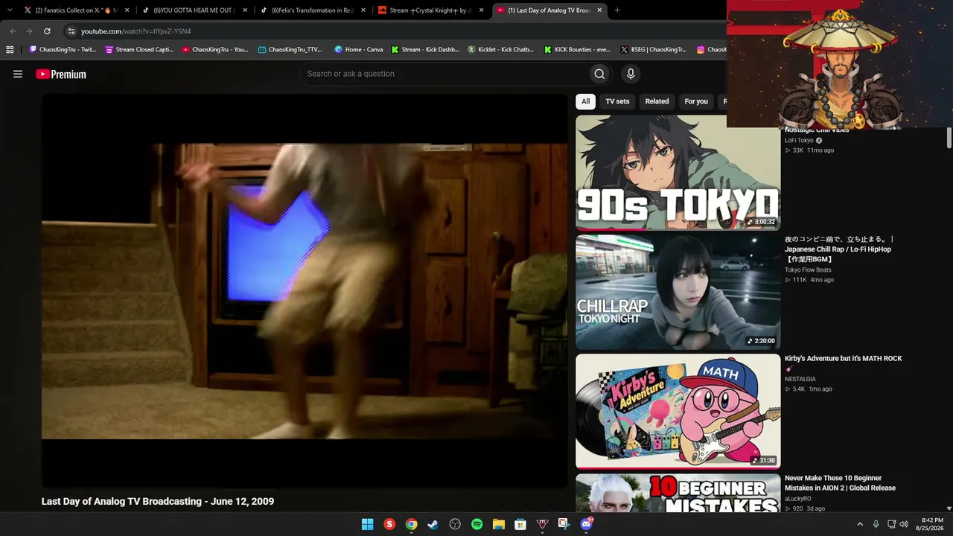The image size is (953, 536).
Task: Open ChaosKingTru Twitch bookmark
Action: [x=63, y=50]
